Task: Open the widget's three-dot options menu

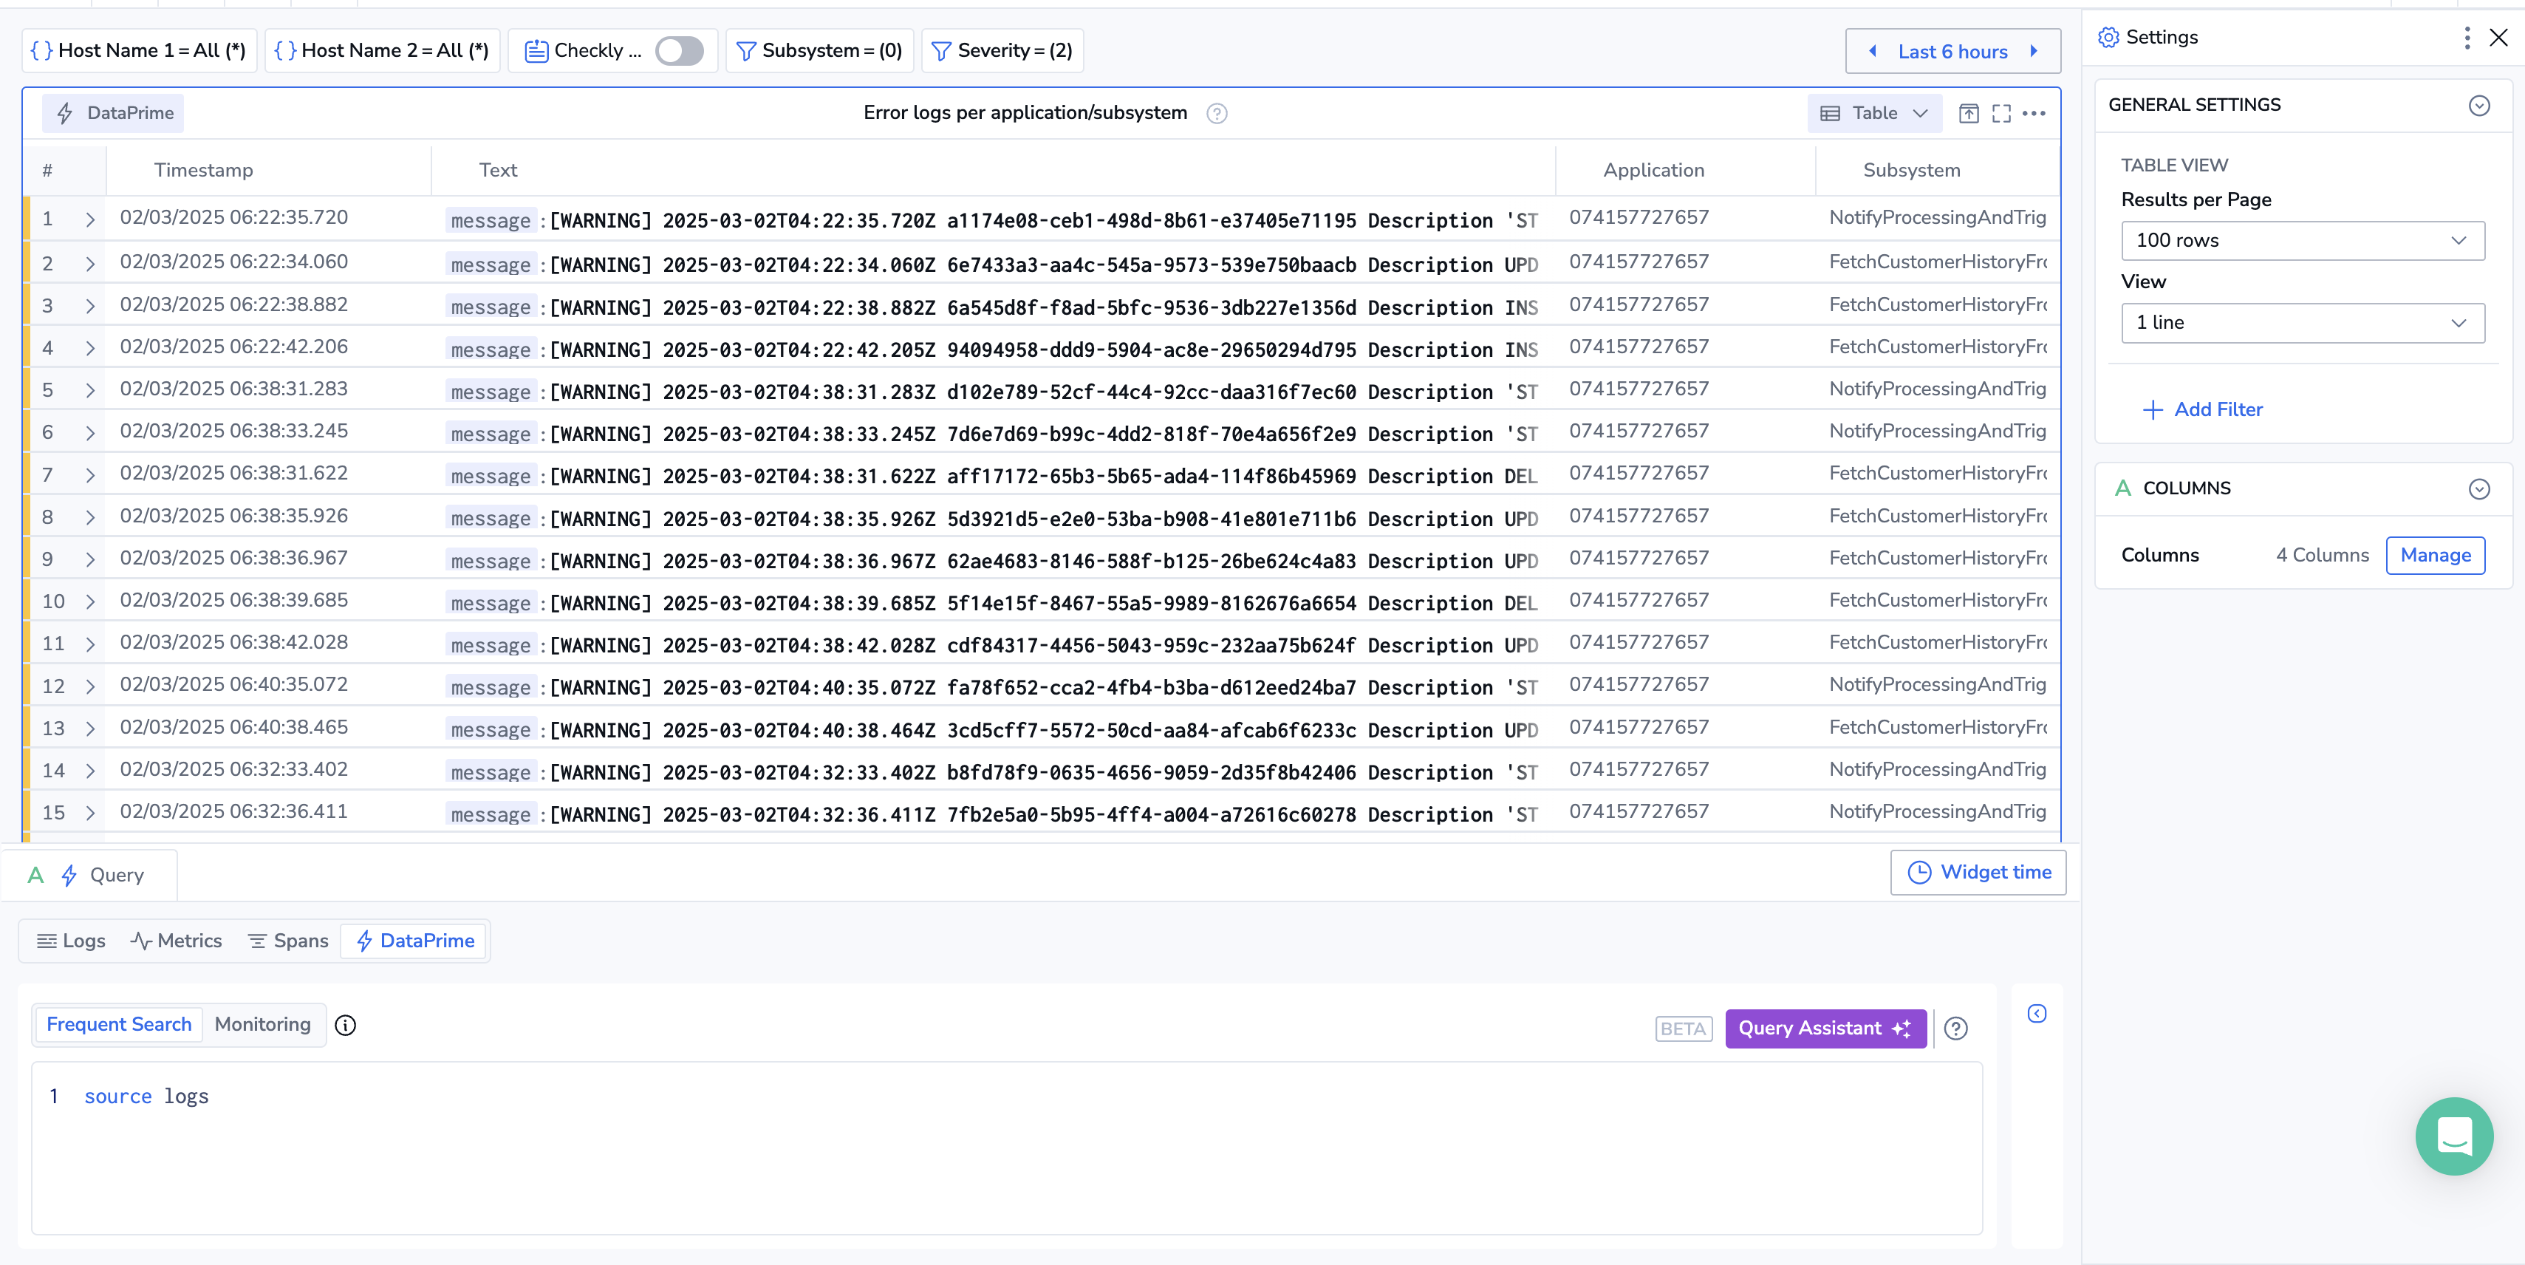Action: click(x=2034, y=113)
